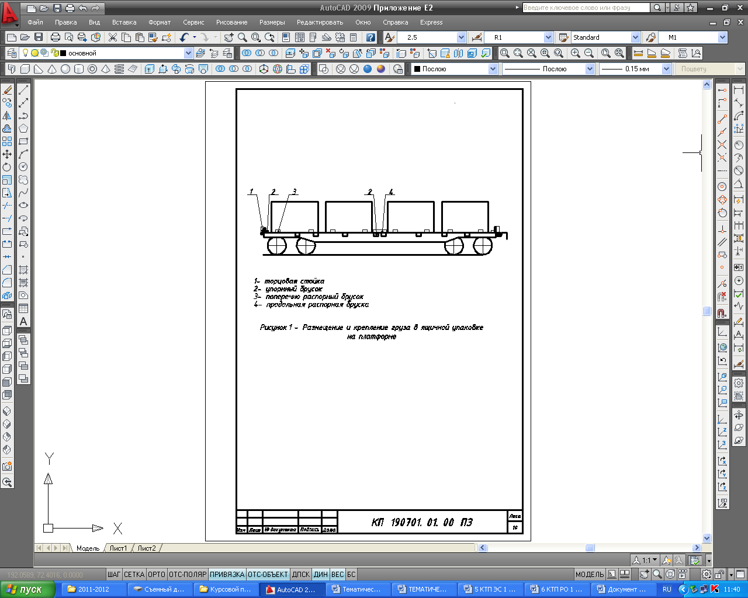Open the Help question mark icon
Image resolution: width=748 pixels, height=598 pixels.
(370, 37)
